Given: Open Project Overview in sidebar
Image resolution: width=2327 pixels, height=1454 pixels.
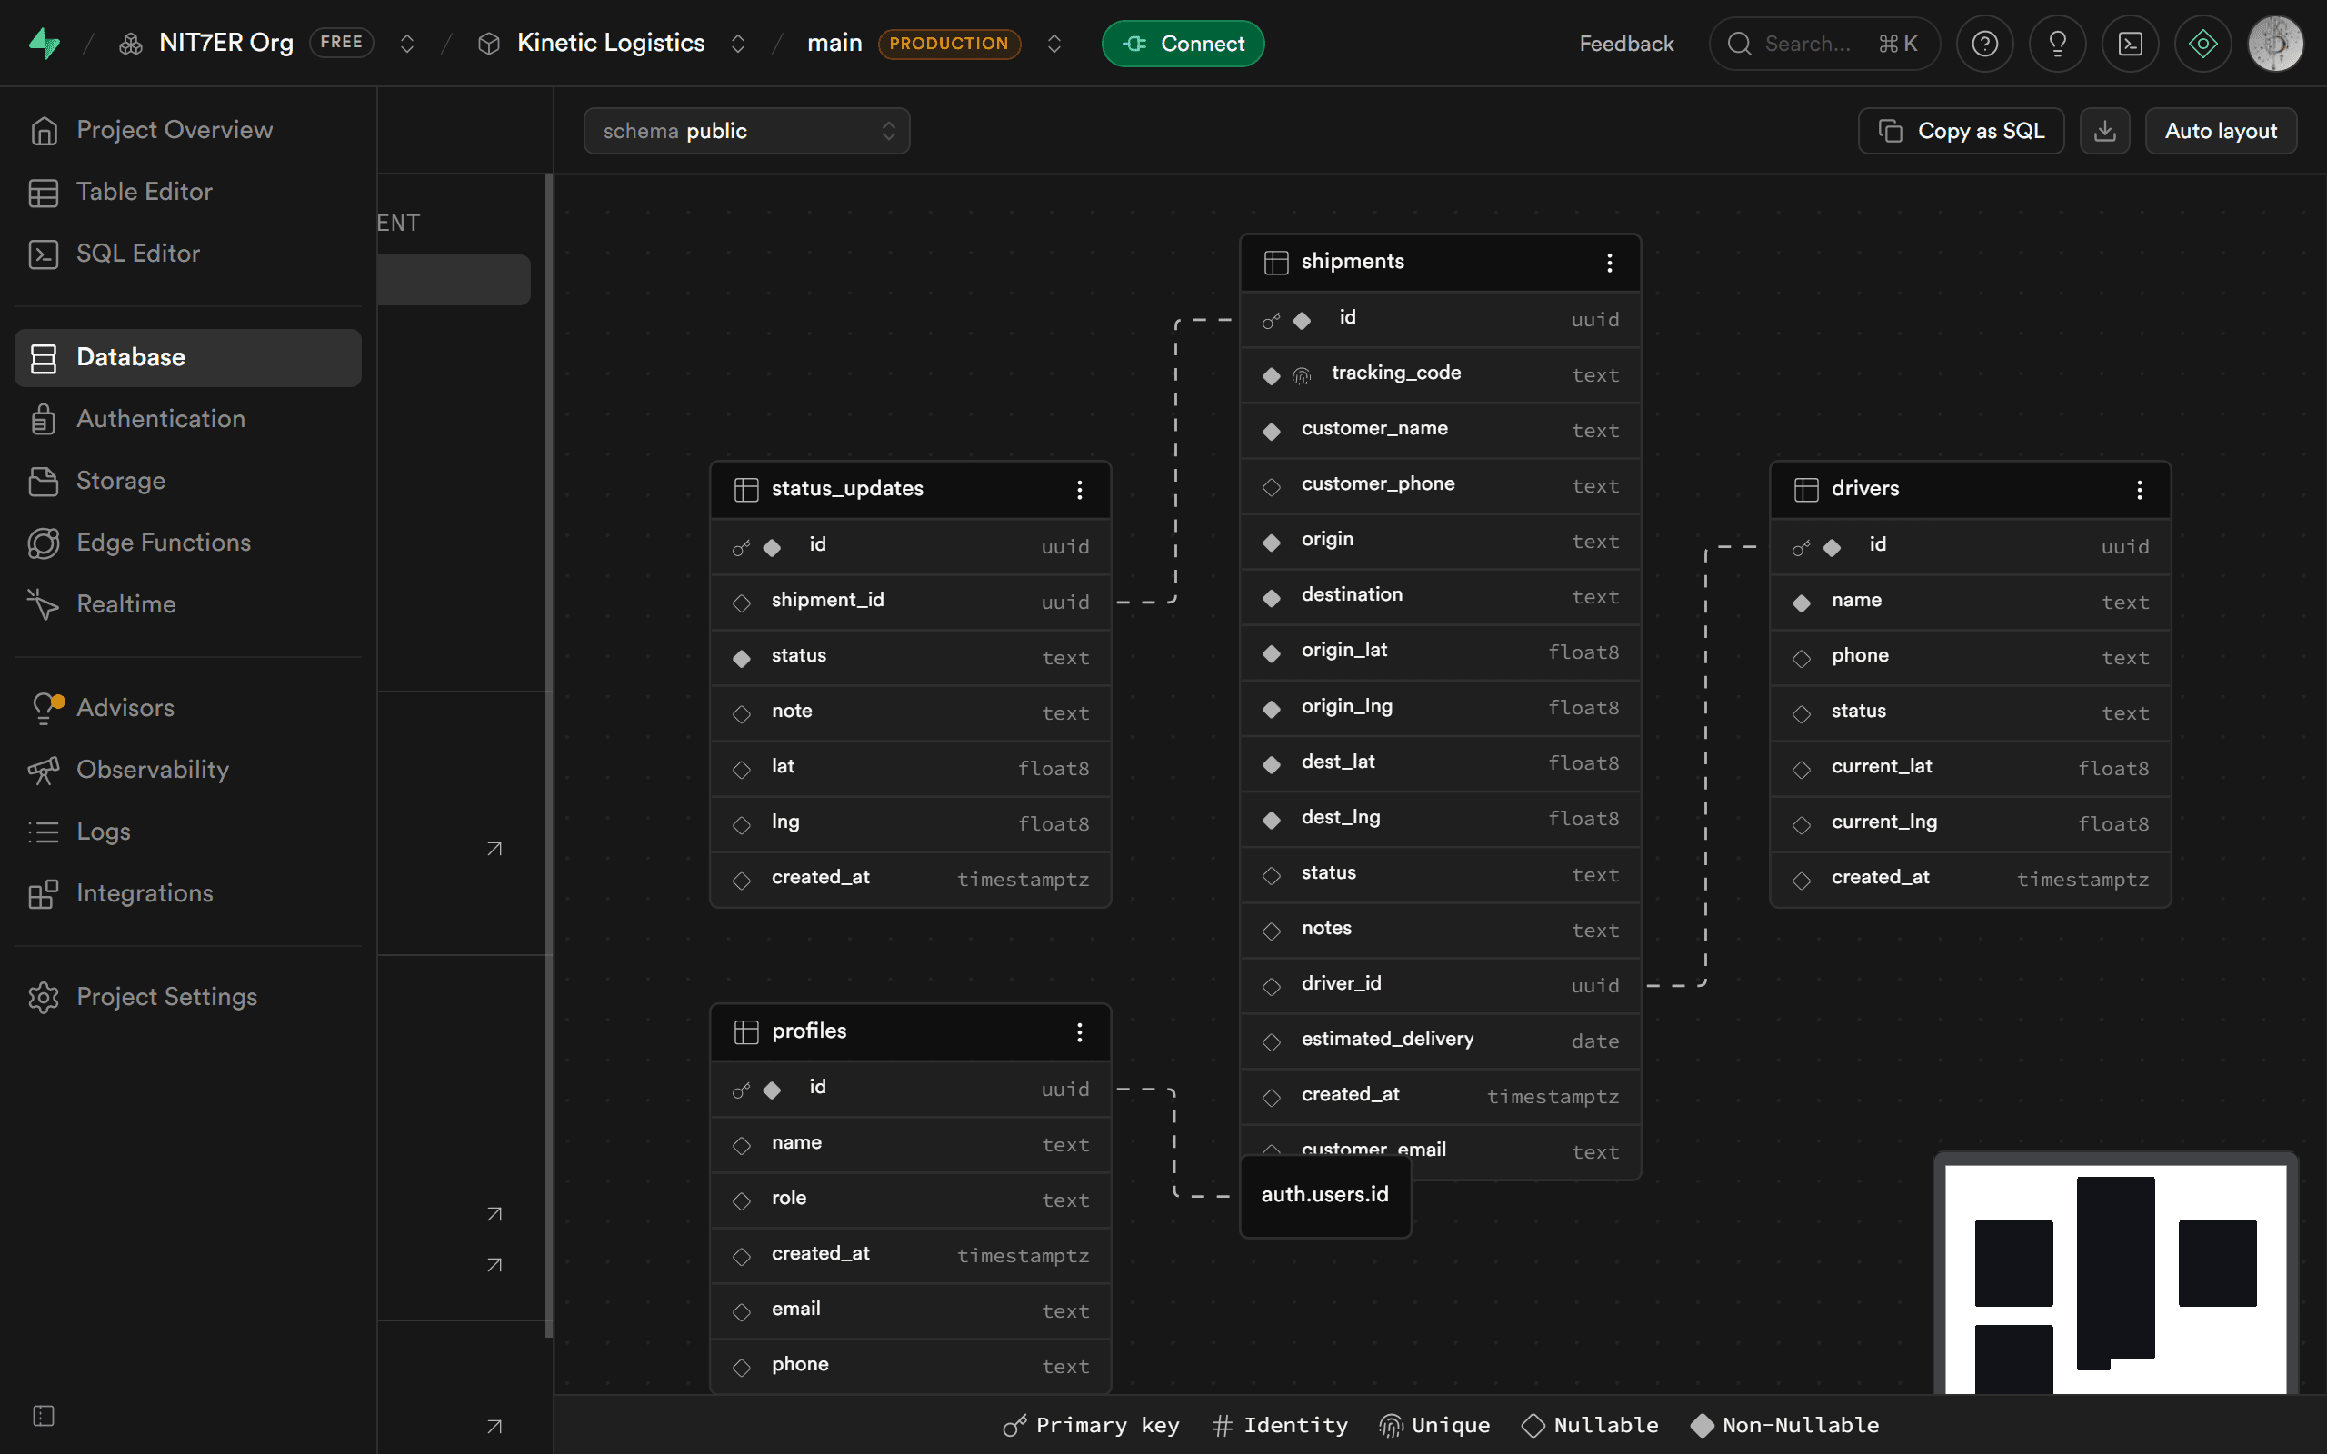Looking at the screenshot, I should click(x=188, y=130).
